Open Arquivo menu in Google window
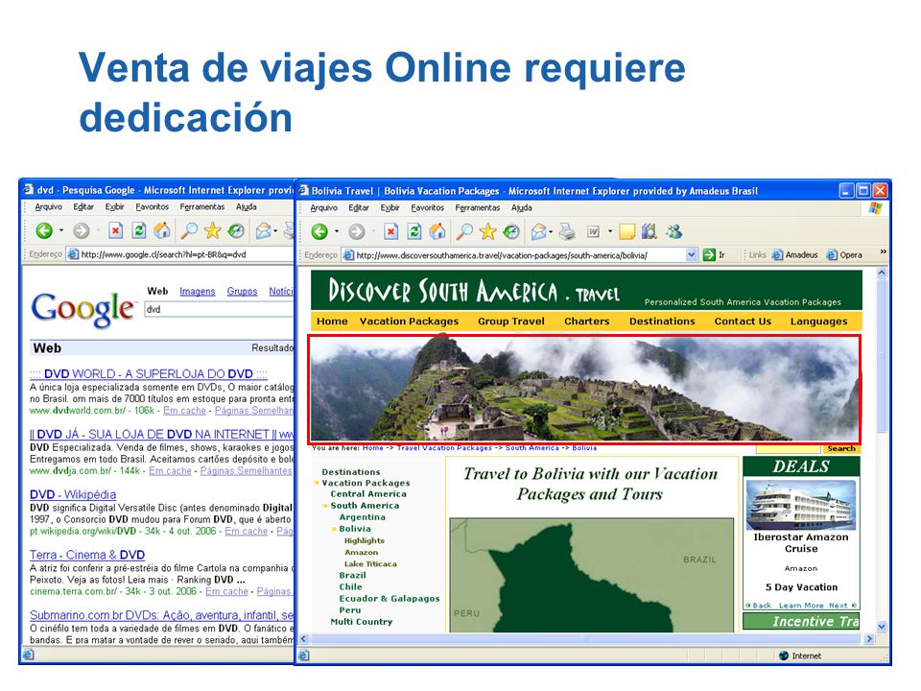Image resolution: width=921 pixels, height=691 pixels. 49,207
